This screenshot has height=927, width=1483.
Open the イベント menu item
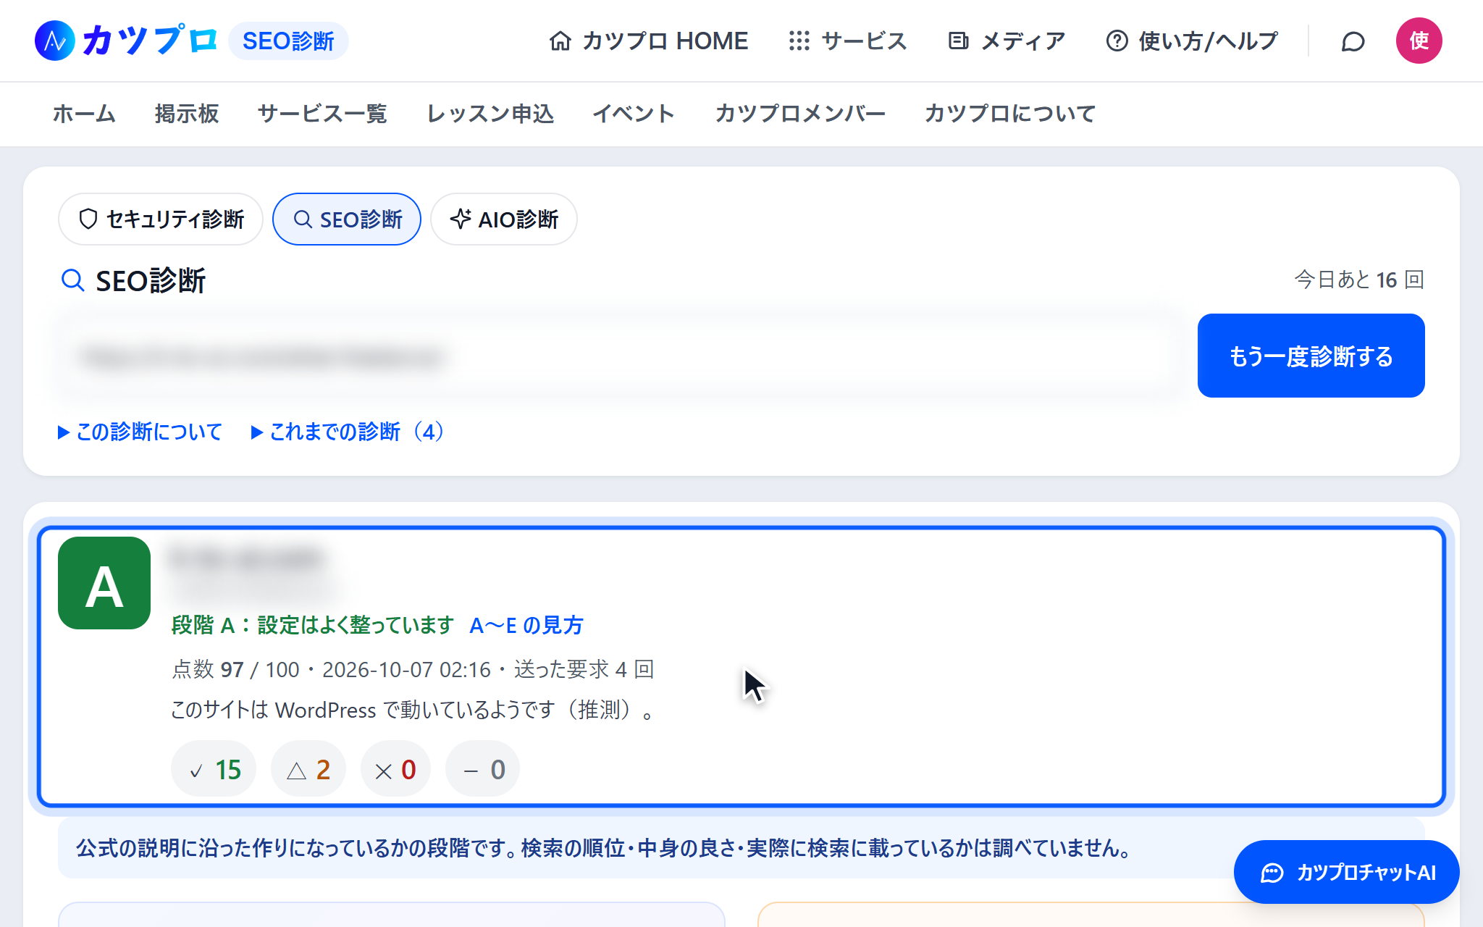point(634,114)
